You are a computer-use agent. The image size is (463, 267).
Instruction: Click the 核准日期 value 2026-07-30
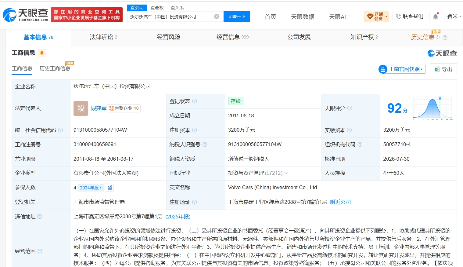coord(396,159)
